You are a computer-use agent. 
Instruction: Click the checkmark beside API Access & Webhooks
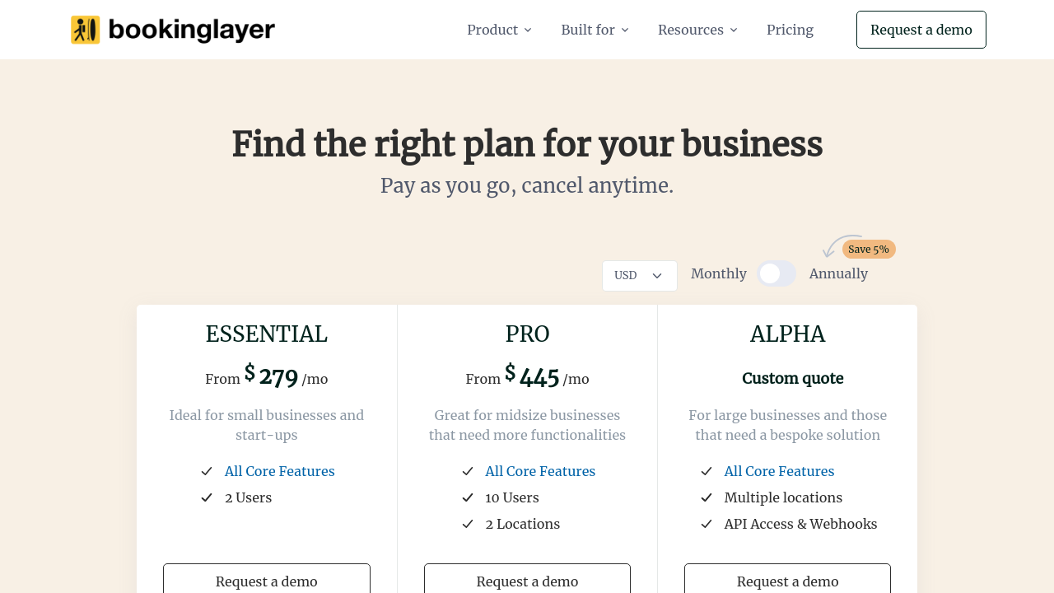coord(707,524)
